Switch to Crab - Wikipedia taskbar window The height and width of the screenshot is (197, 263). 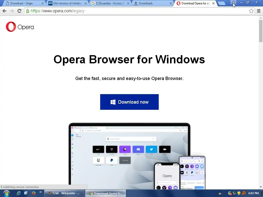[x=64, y=193]
